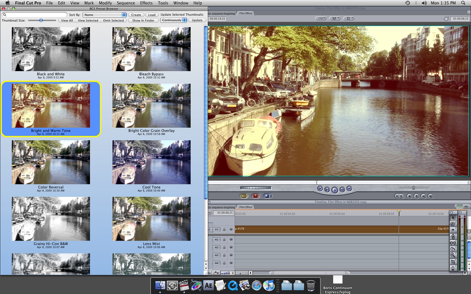Screen dimensions: 471x294
Task: Select the Pen tool in tool palette
Action: pos(453,268)
